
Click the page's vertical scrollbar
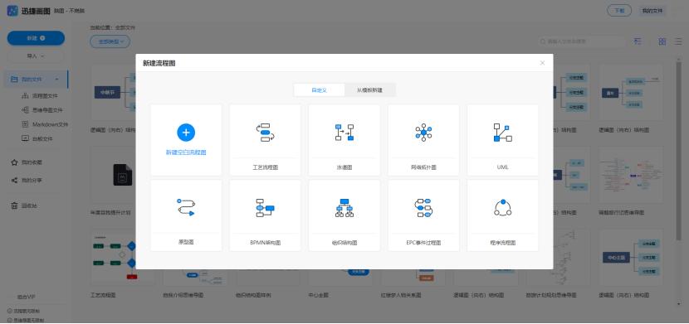point(679,152)
